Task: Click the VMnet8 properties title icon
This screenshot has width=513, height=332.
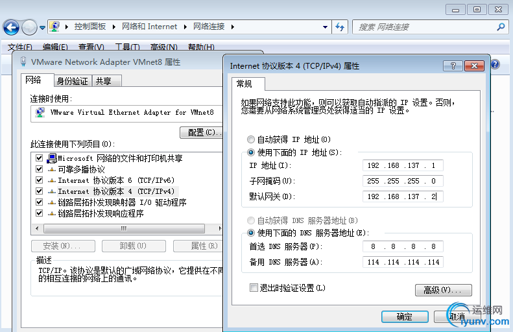Action: pos(23,62)
